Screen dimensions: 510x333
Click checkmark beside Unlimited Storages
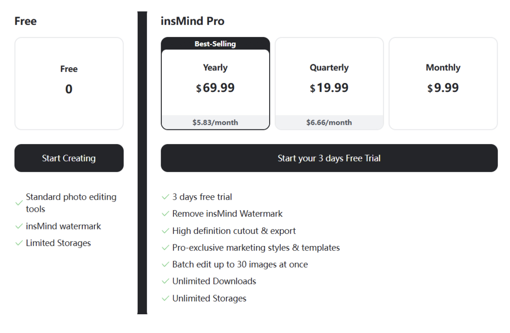[166, 298]
